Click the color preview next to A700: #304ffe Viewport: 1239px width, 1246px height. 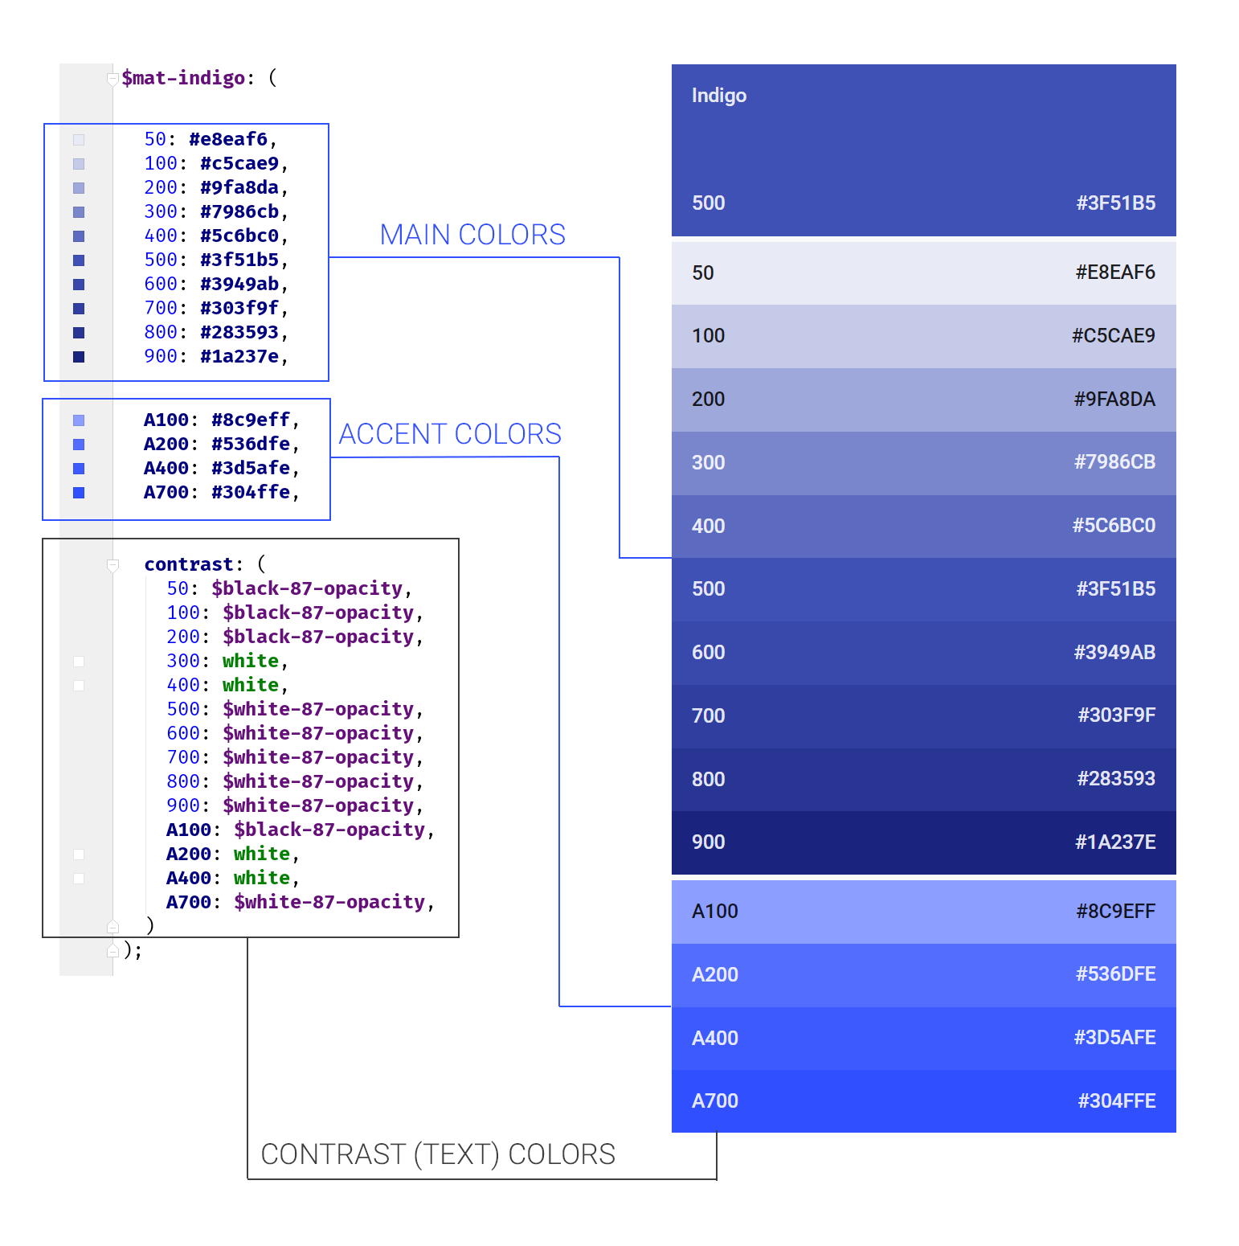(x=78, y=492)
